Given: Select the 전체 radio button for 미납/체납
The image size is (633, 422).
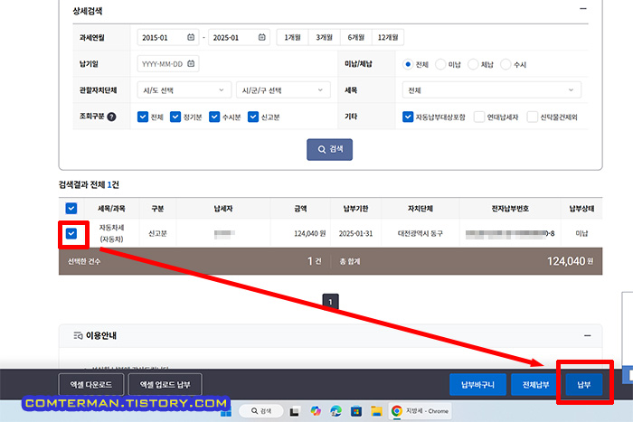Looking at the screenshot, I should (x=408, y=64).
